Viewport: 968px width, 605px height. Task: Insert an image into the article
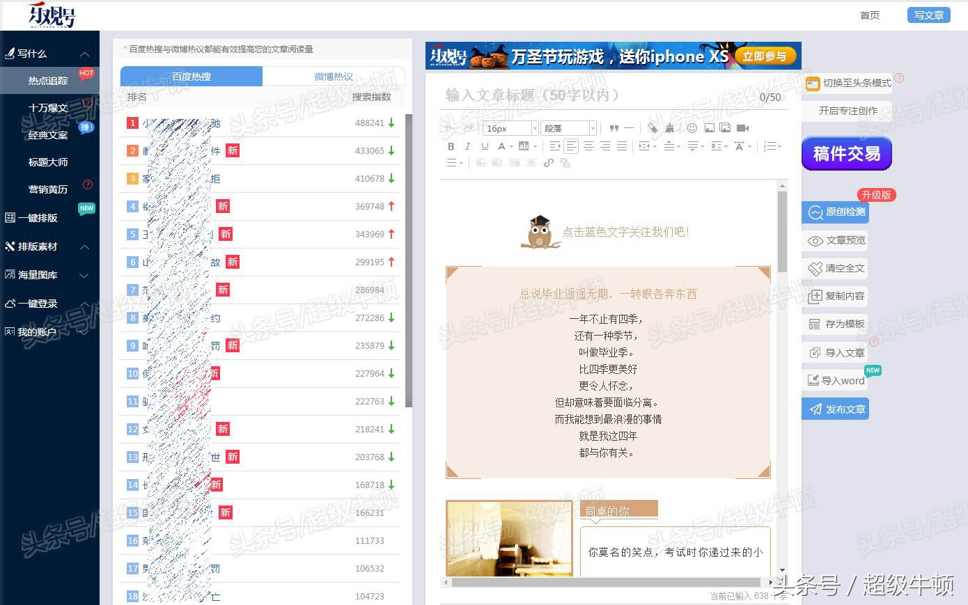(x=710, y=129)
